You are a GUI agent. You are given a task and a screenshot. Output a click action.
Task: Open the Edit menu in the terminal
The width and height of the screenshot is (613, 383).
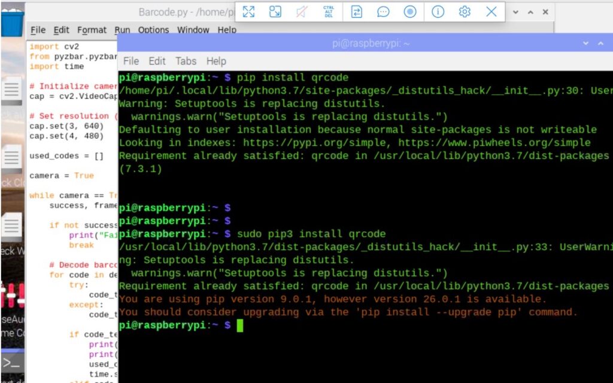pos(156,60)
